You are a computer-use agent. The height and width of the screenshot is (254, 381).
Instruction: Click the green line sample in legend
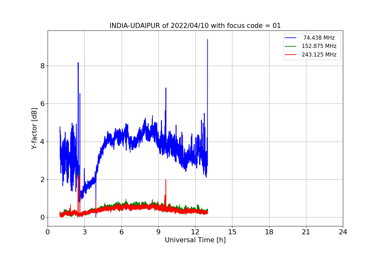point(291,46)
